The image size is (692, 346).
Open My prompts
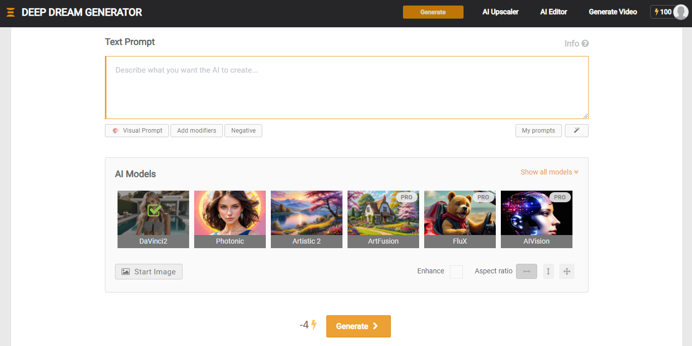pyautogui.click(x=538, y=131)
